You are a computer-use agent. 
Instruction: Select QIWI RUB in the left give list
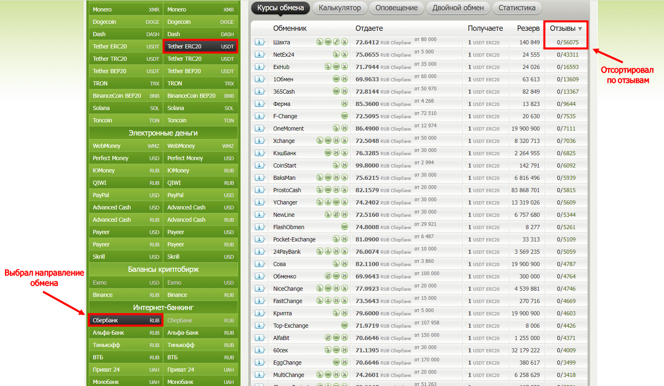click(126, 183)
